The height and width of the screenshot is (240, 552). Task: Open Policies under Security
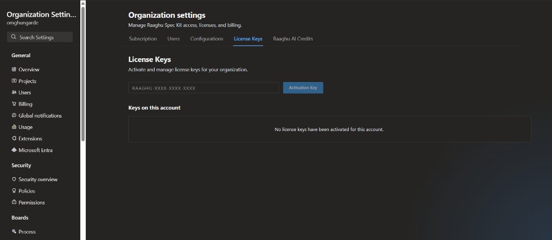[27, 191]
